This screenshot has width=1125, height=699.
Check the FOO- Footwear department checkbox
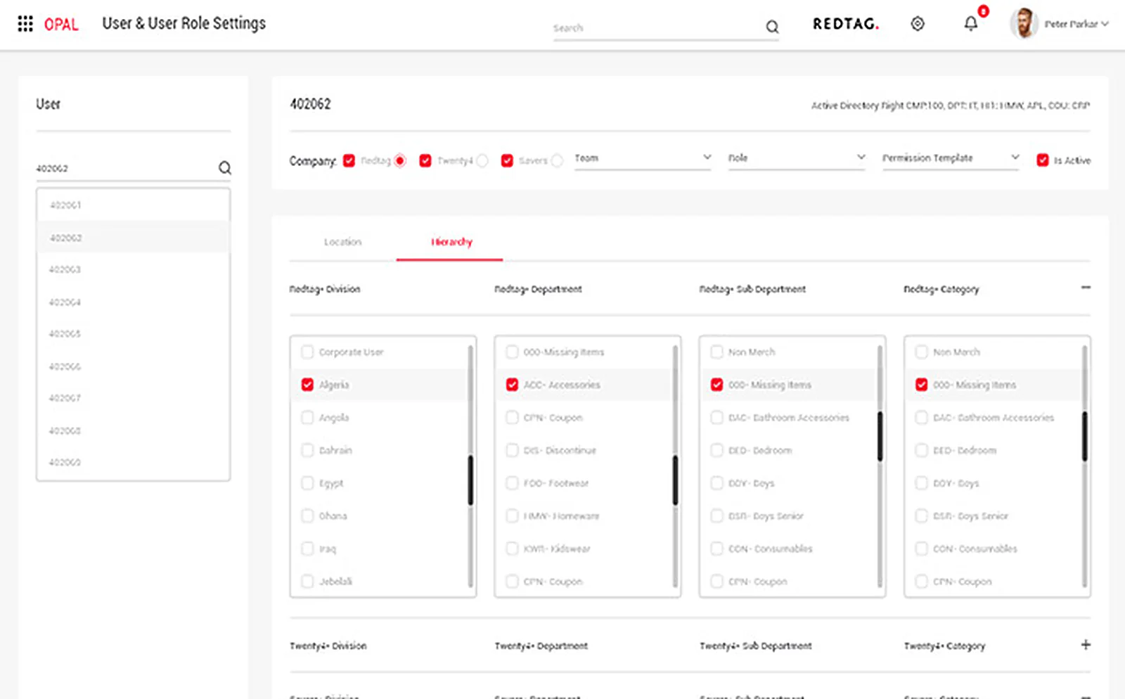point(512,483)
